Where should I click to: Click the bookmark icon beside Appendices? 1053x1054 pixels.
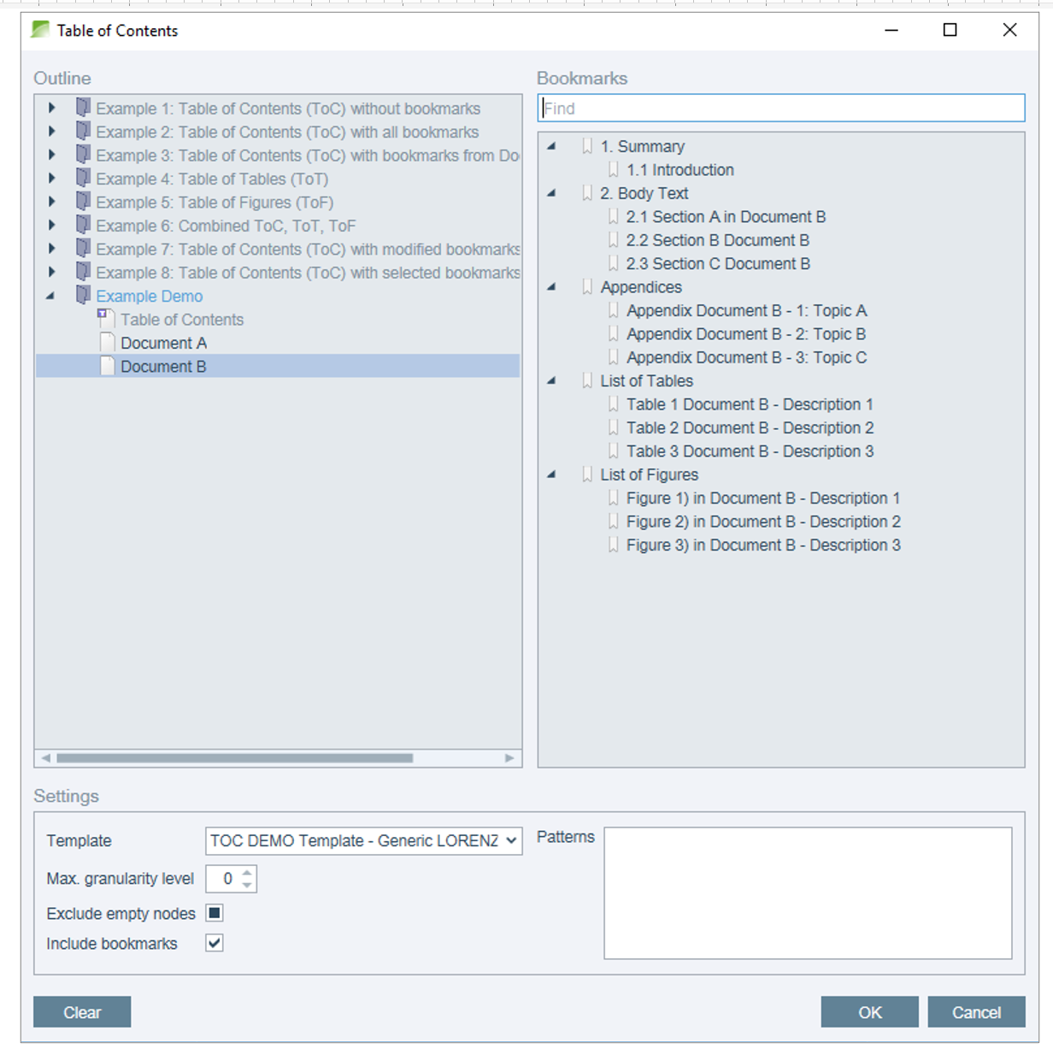(x=587, y=287)
